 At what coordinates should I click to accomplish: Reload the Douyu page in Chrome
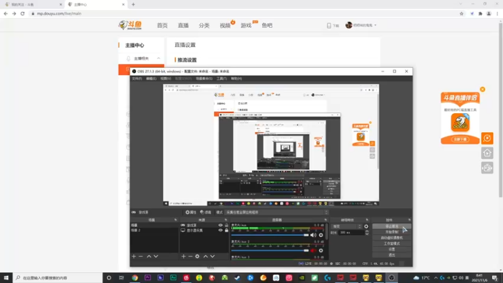click(x=23, y=14)
